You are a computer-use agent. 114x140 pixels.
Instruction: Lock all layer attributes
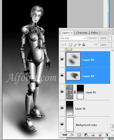pyautogui.click(x=84, y=44)
